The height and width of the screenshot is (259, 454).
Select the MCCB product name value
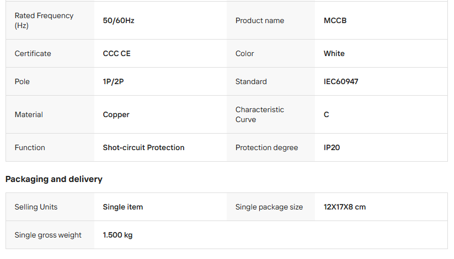click(335, 20)
